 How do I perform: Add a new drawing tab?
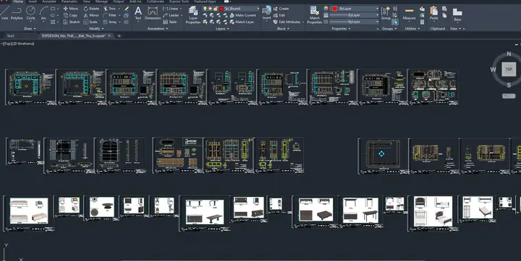point(119,36)
